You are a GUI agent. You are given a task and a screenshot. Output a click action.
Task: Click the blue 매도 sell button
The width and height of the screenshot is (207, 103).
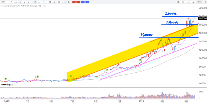click(x=85, y=2)
